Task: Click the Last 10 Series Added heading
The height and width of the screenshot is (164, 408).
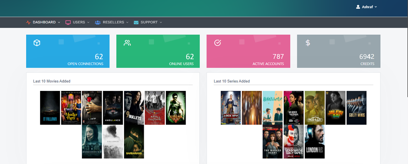Action: (x=232, y=81)
